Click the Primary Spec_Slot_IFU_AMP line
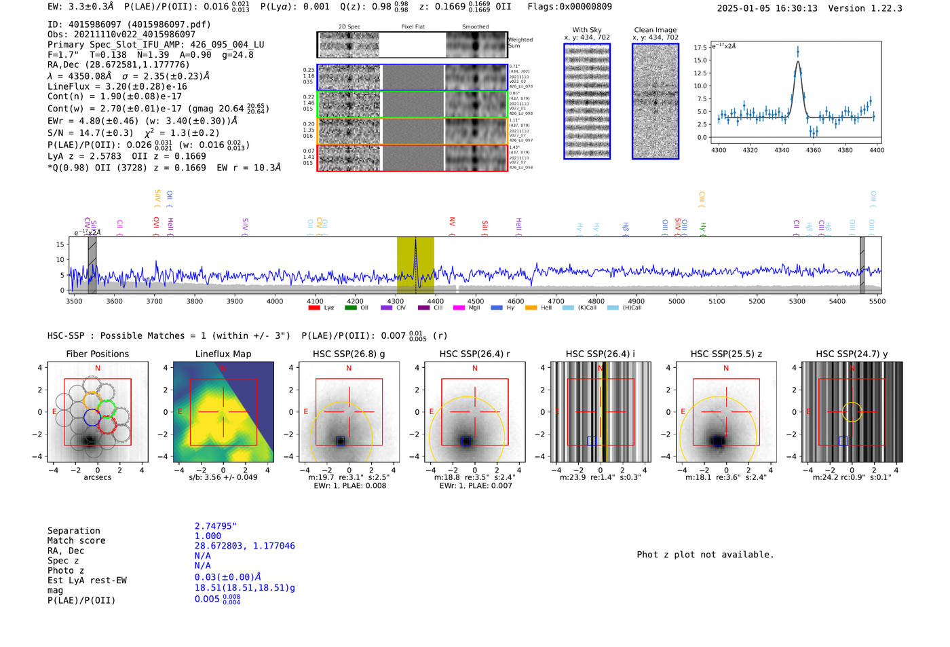950x647 pixels. pyautogui.click(x=156, y=44)
